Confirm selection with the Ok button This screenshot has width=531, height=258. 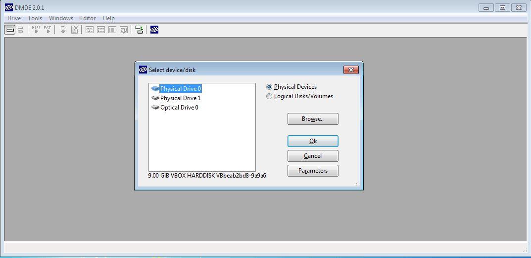[x=313, y=141]
